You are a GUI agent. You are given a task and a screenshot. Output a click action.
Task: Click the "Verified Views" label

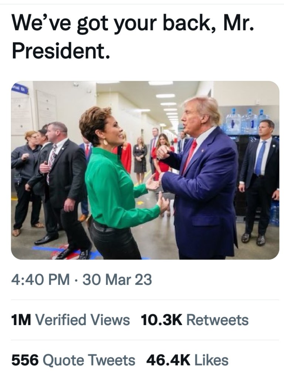[82, 320]
